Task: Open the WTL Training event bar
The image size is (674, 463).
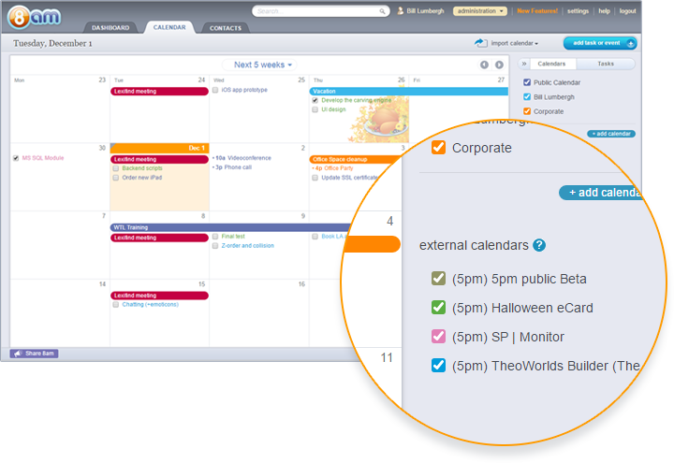Action: 225,226
